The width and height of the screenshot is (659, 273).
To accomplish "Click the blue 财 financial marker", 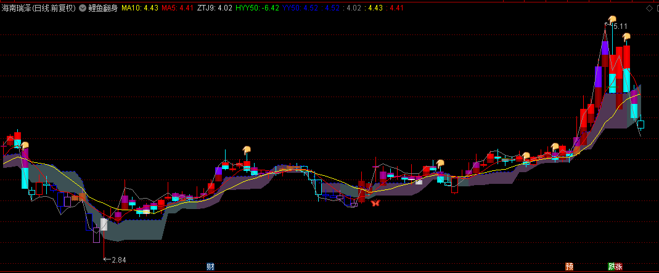I will pos(211,266).
